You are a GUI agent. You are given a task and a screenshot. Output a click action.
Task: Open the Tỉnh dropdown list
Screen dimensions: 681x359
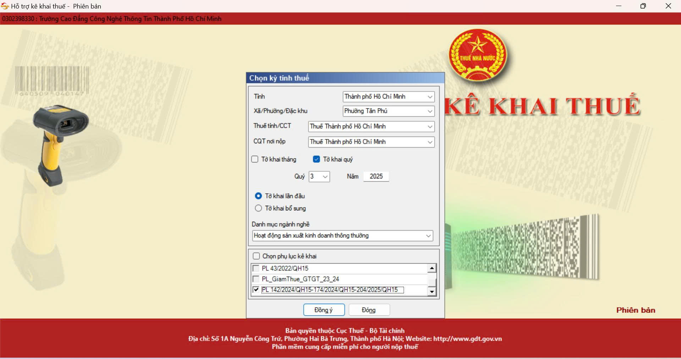pos(429,97)
